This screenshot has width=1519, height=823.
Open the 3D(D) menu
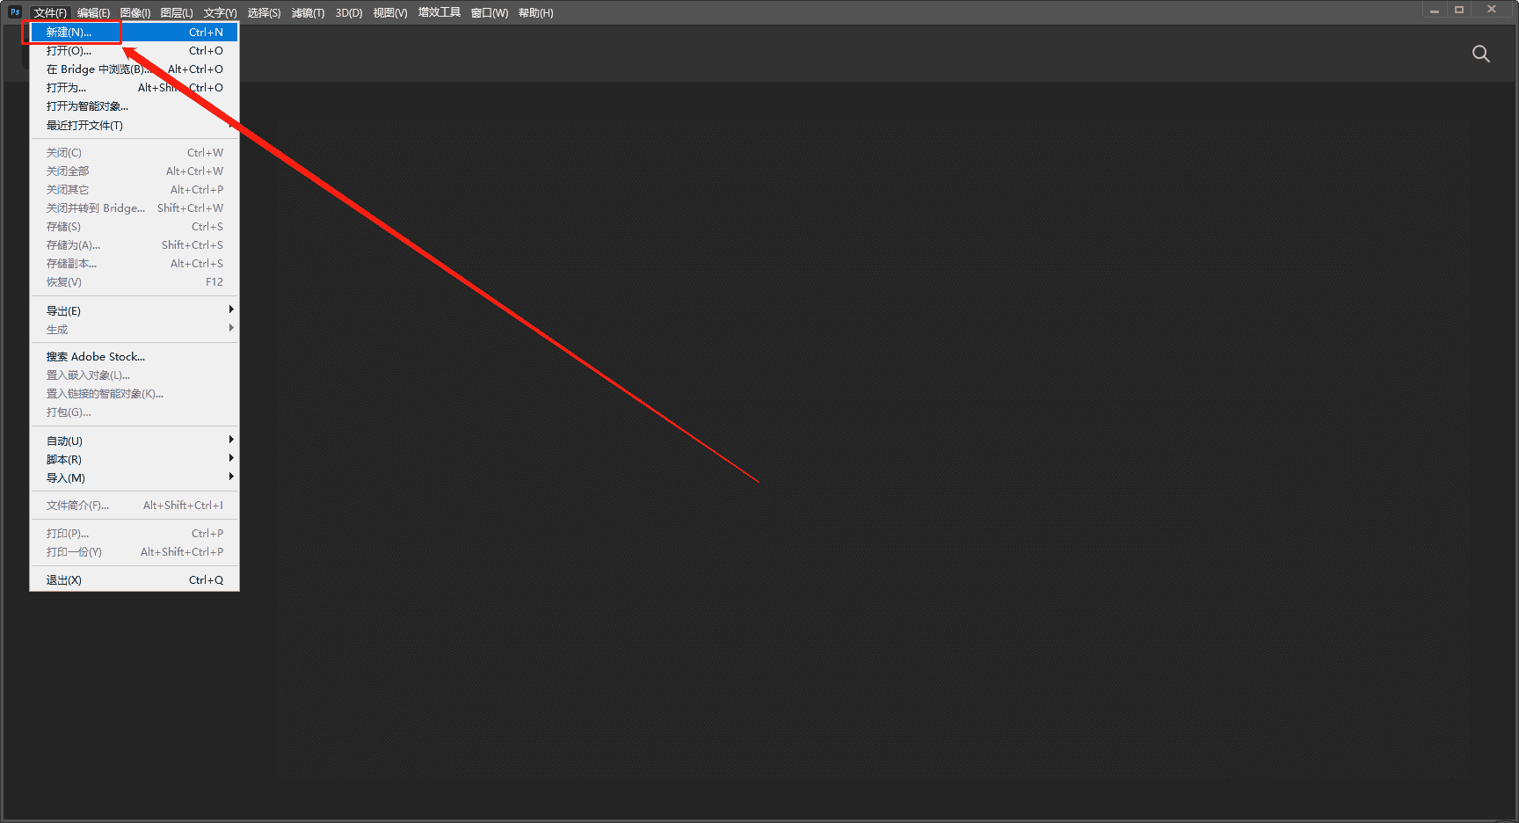point(349,12)
